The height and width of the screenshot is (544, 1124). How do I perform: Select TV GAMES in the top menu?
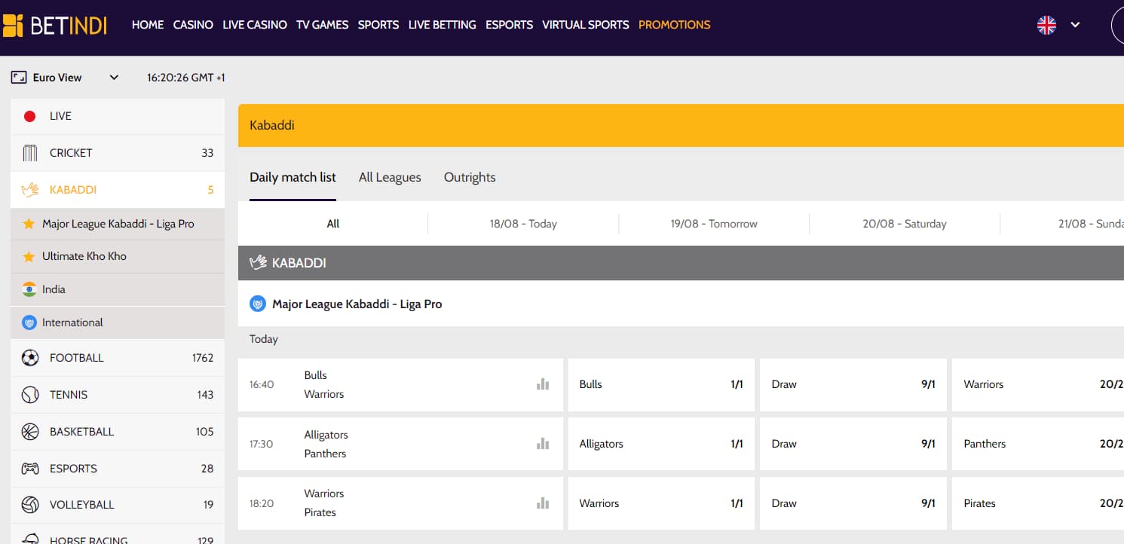[323, 25]
